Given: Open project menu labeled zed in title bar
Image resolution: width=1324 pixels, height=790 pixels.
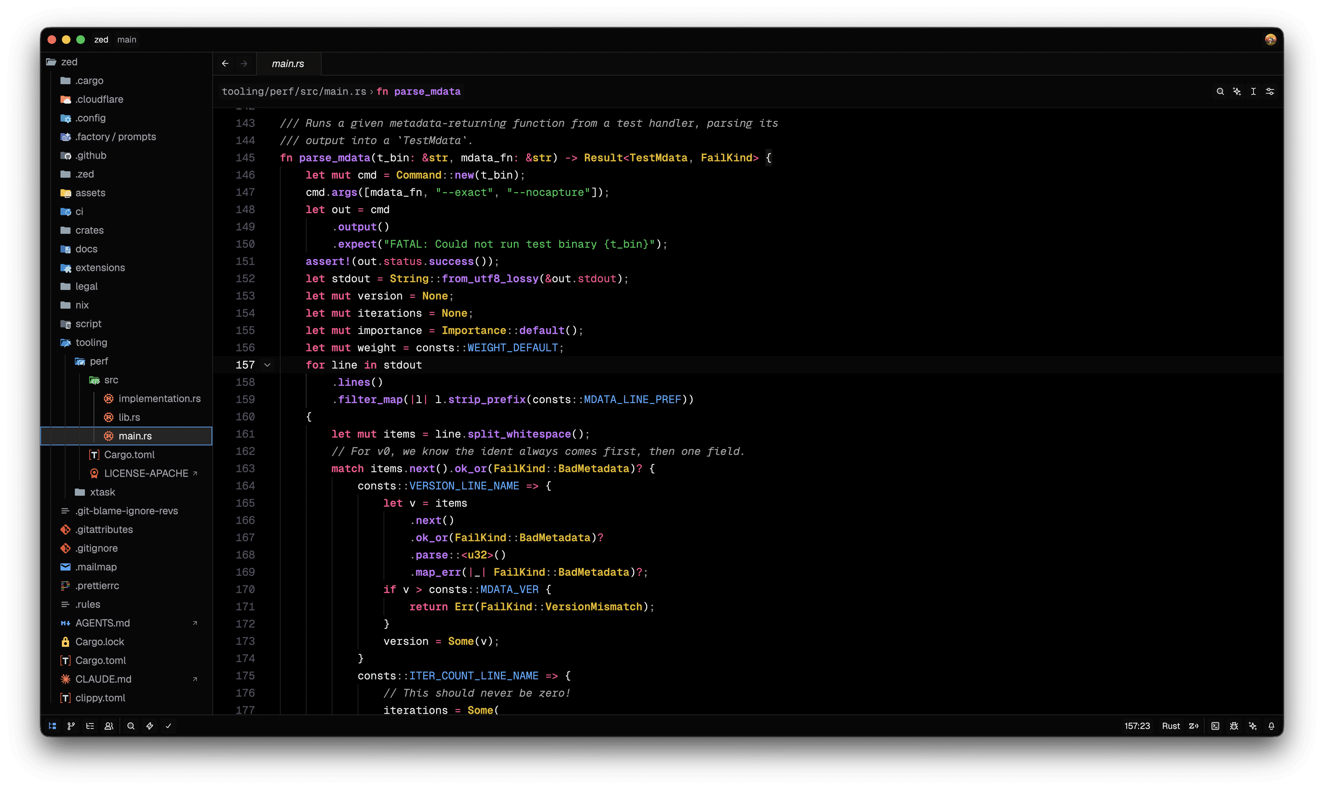Looking at the screenshot, I should pos(101,40).
